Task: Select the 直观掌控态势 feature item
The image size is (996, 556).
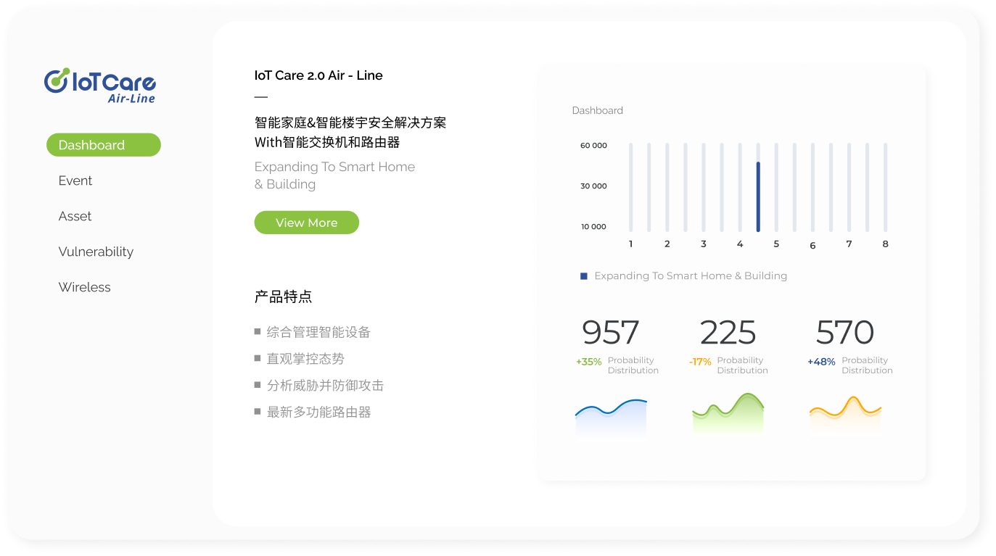Action: click(x=300, y=359)
